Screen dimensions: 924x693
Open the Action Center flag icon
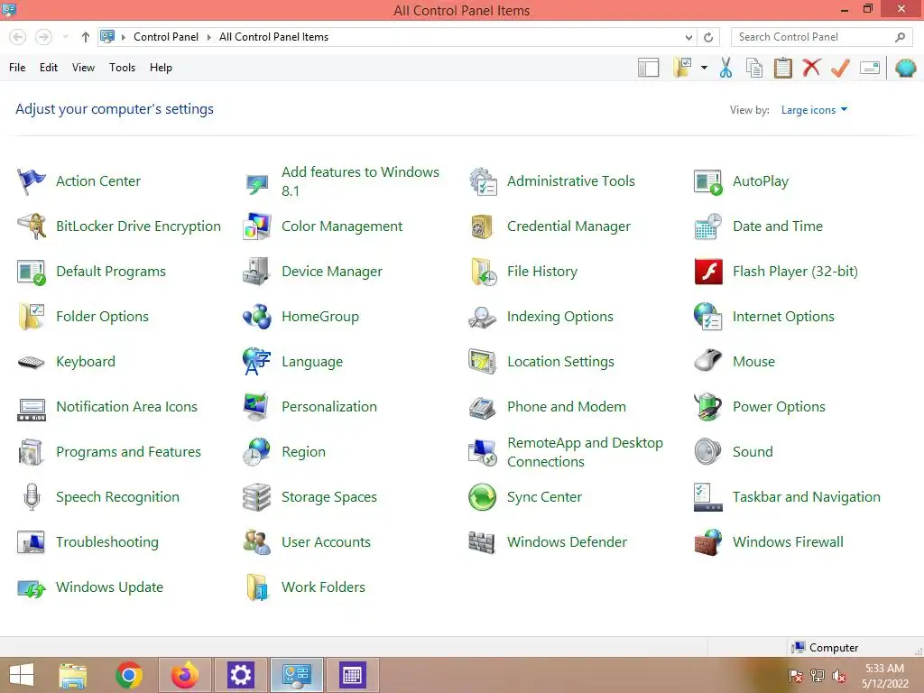[x=32, y=180]
